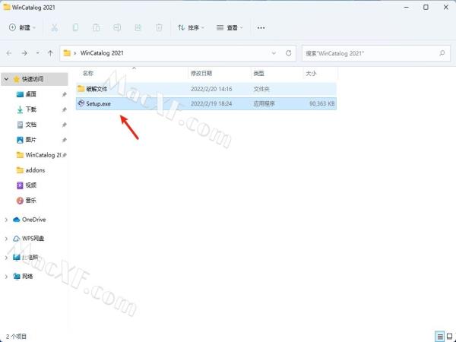Screen dimensions: 456x342
Task: Open the addons folder in sidebar
Action: (35, 170)
